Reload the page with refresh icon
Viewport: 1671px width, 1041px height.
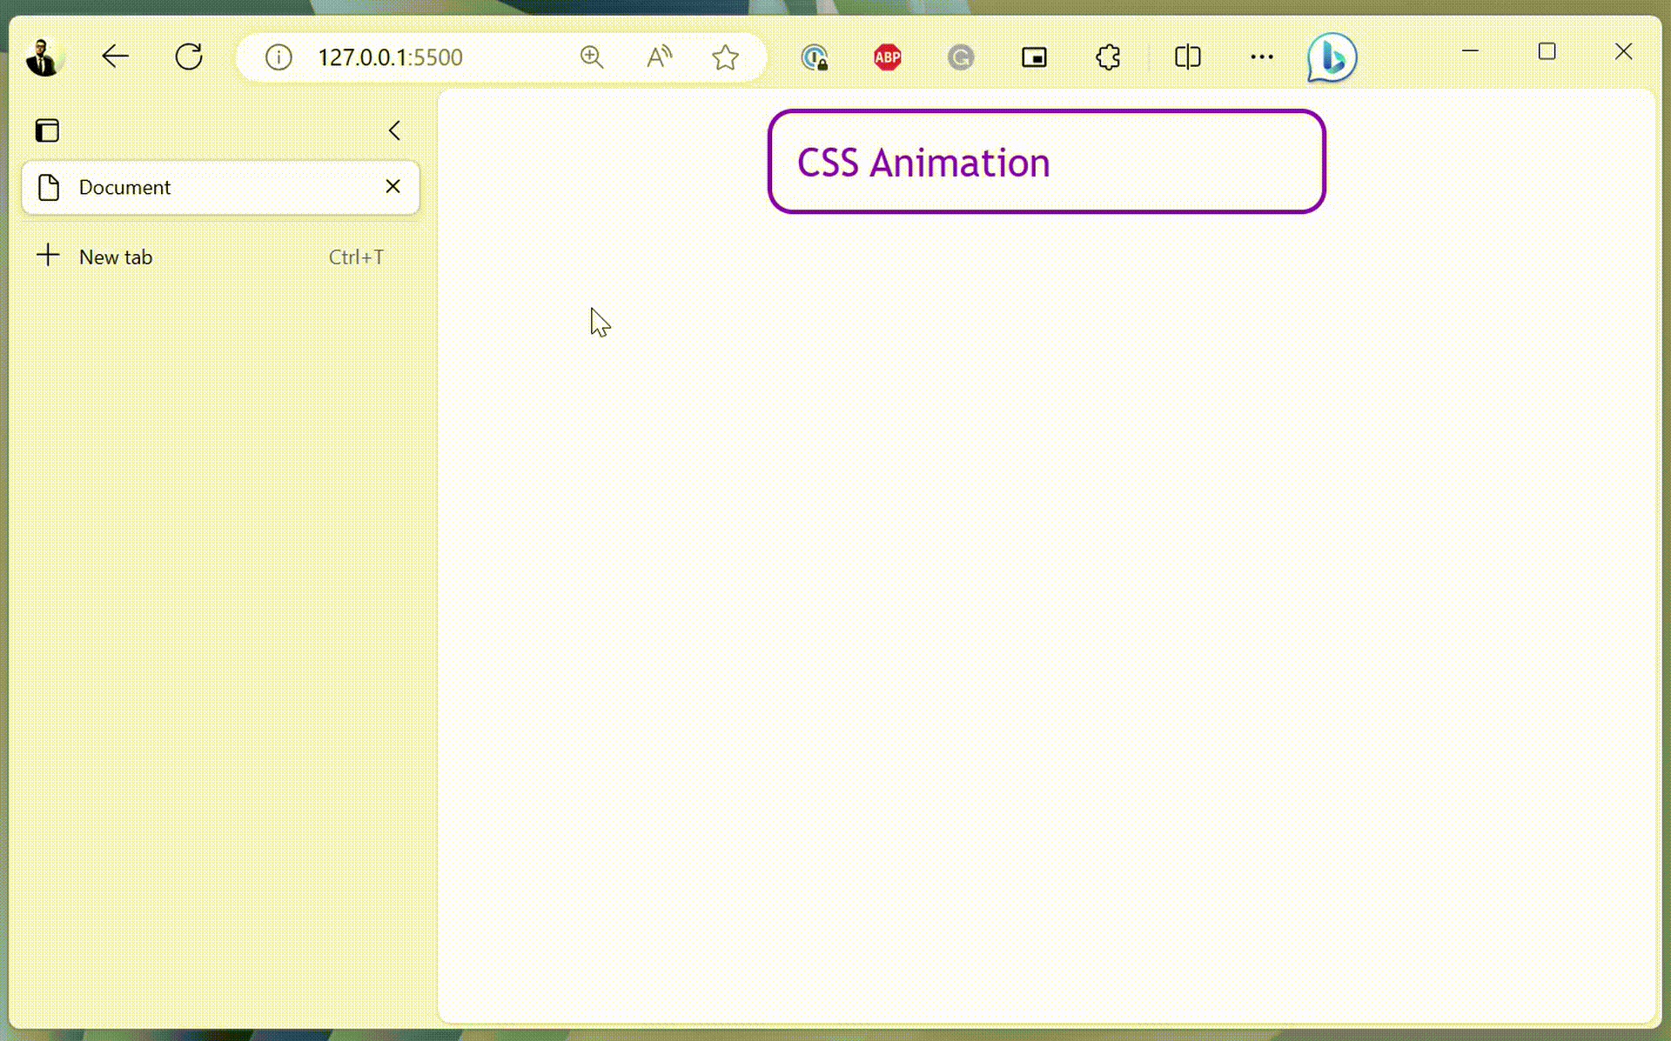189,57
